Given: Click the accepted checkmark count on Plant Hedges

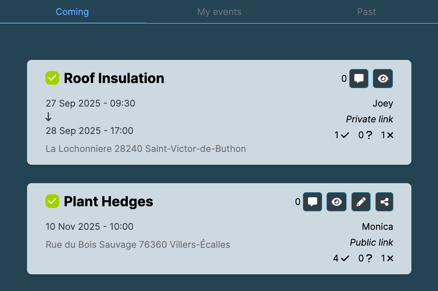Looking at the screenshot, I should [341, 258].
